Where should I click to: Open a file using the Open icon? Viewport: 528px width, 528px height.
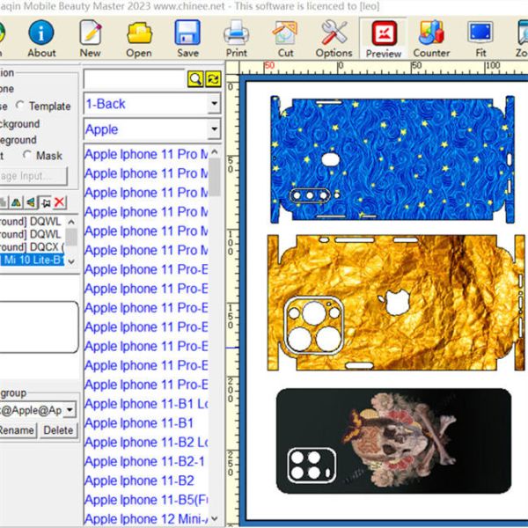pos(138,38)
